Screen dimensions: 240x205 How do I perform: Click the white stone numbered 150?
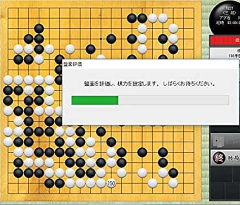[111, 183]
